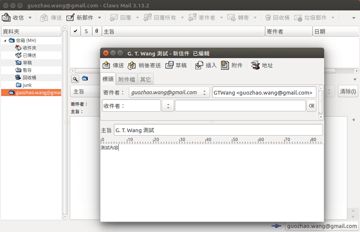The width and height of the screenshot is (360, 232).
Task: Click the 清除(I) clear search button
Action: click(348, 91)
